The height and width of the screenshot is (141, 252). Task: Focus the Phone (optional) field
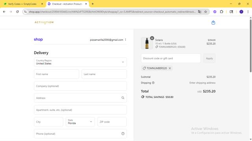[x=80, y=134]
